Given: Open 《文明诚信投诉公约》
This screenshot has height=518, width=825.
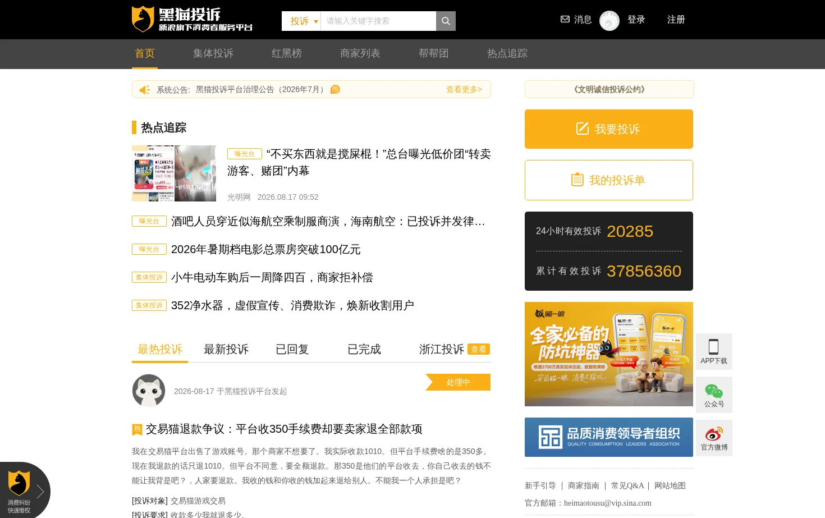Looking at the screenshot, I should (609, 89).
